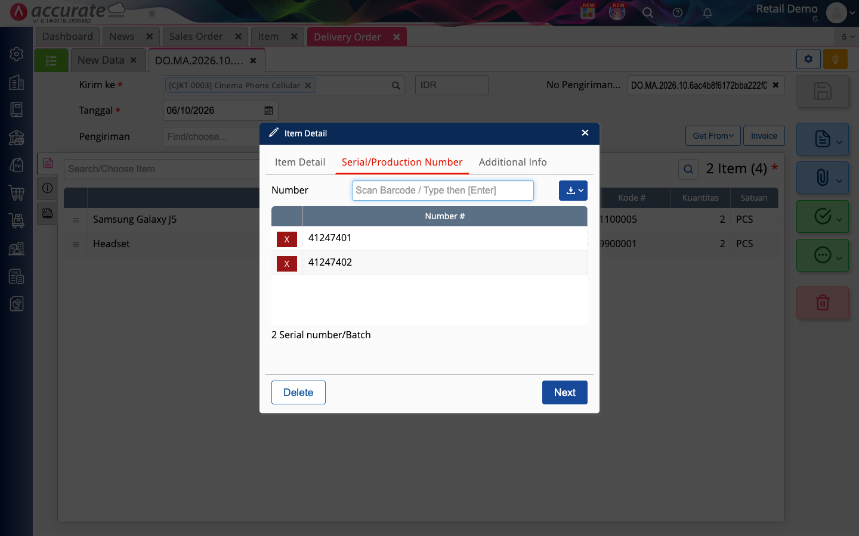This screenshot has height=536, width=859.
Task: Switch to the Additional Info tab
Action: 513,162
